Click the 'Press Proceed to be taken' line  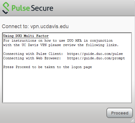coord(47,67)
